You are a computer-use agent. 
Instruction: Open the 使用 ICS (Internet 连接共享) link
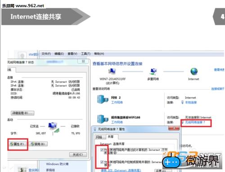[x=121, y=170]
